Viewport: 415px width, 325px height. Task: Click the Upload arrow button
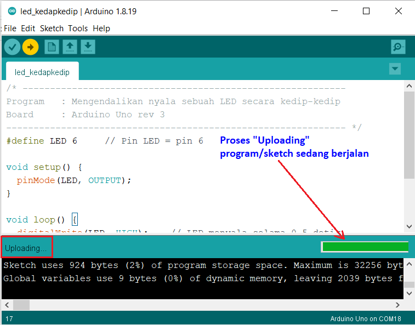(x=31, y=47)
